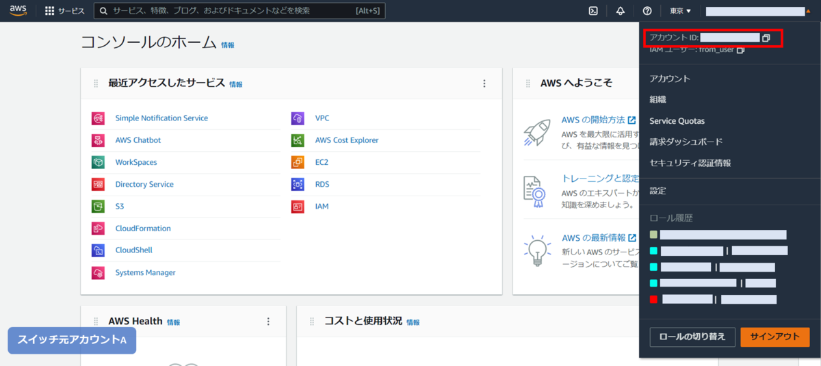Click the CloudFormation service icon
Screen dimensions: 821x366
98,228
